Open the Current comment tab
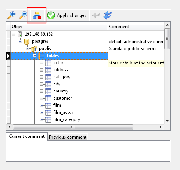180x170 pixels. (27, 136)
